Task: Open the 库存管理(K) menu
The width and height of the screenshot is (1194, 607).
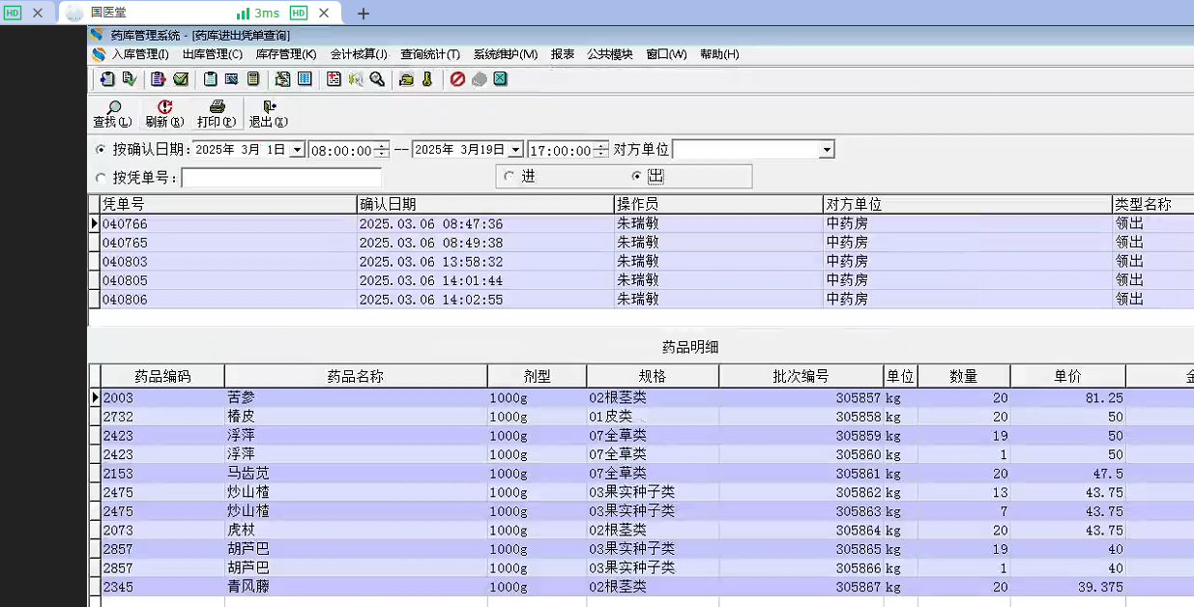Action: click(285, 54)
